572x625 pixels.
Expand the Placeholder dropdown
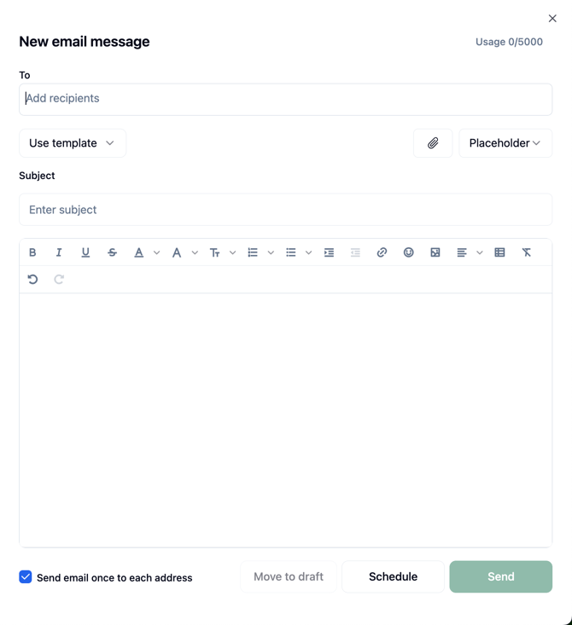tap(505, 143)
